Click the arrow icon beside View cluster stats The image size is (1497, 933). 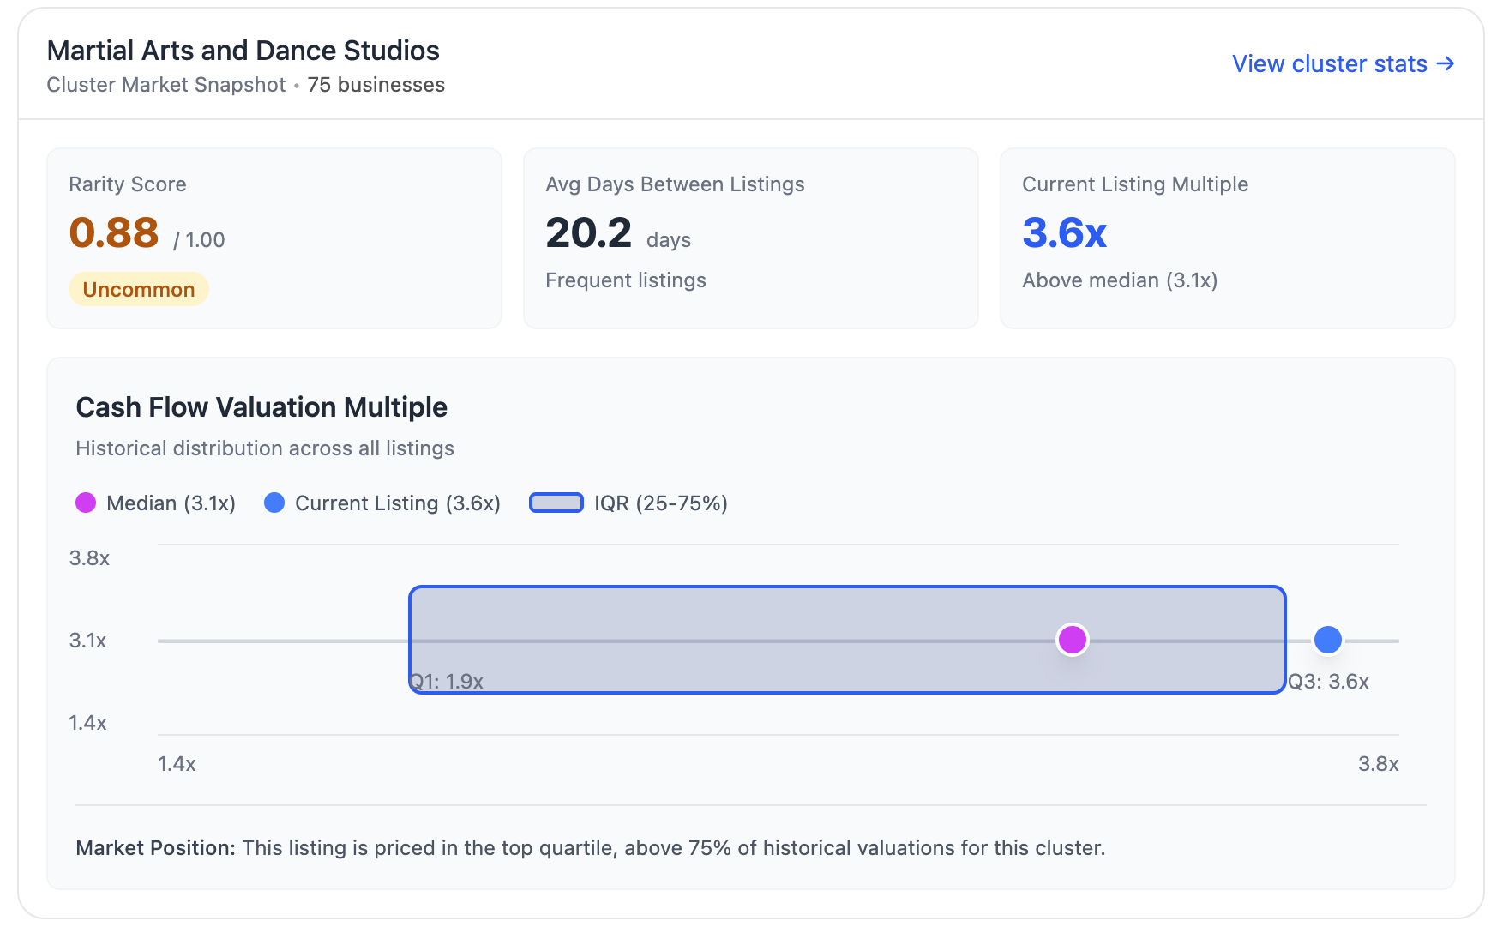(x=1446, y=63)
